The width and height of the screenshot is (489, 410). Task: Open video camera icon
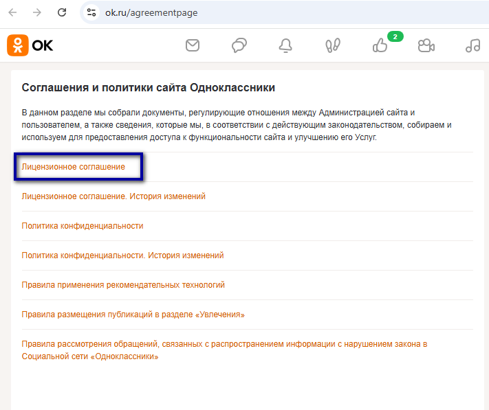[x=426, y=45]
